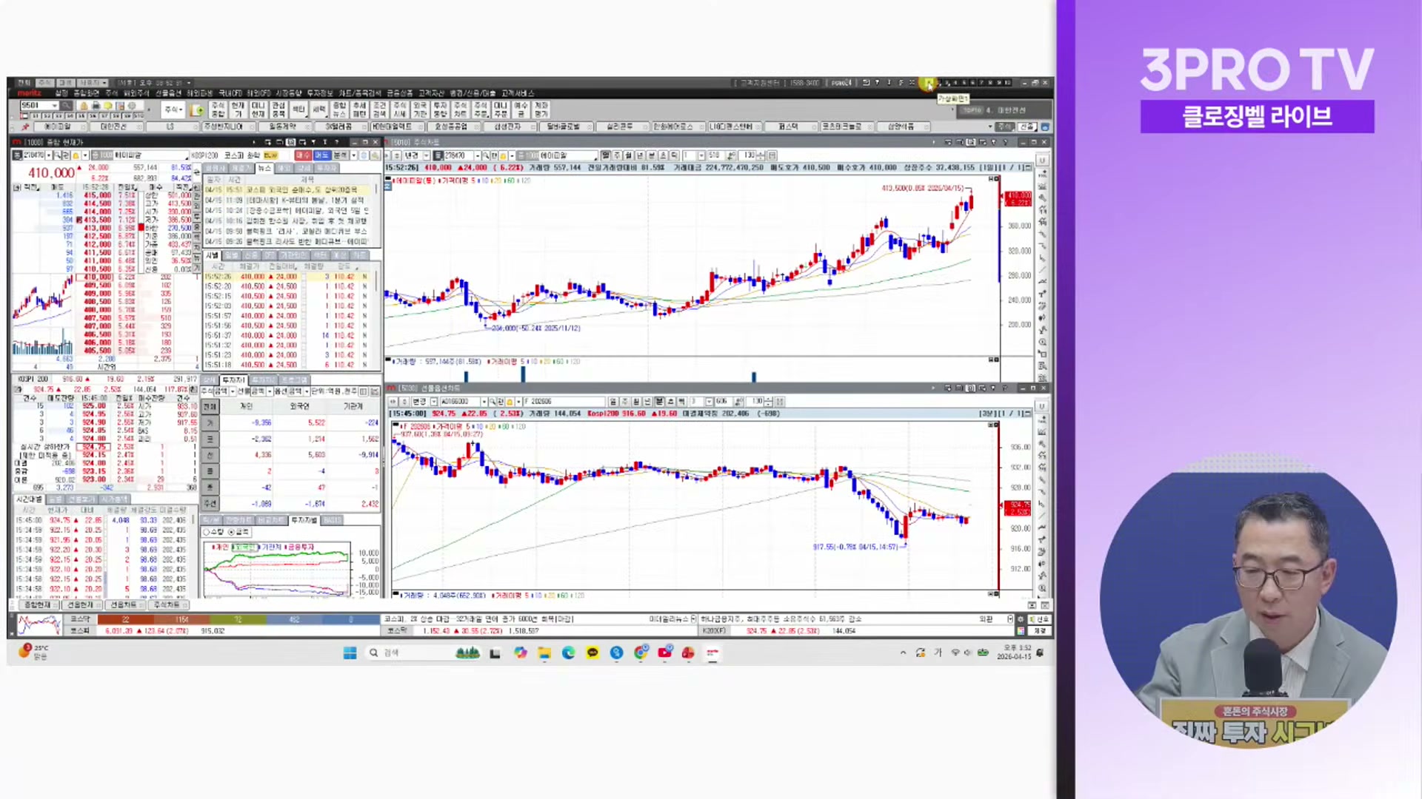Click the printer icon in the top toolbar
1422x799 pixels.
tap(96, 106)
